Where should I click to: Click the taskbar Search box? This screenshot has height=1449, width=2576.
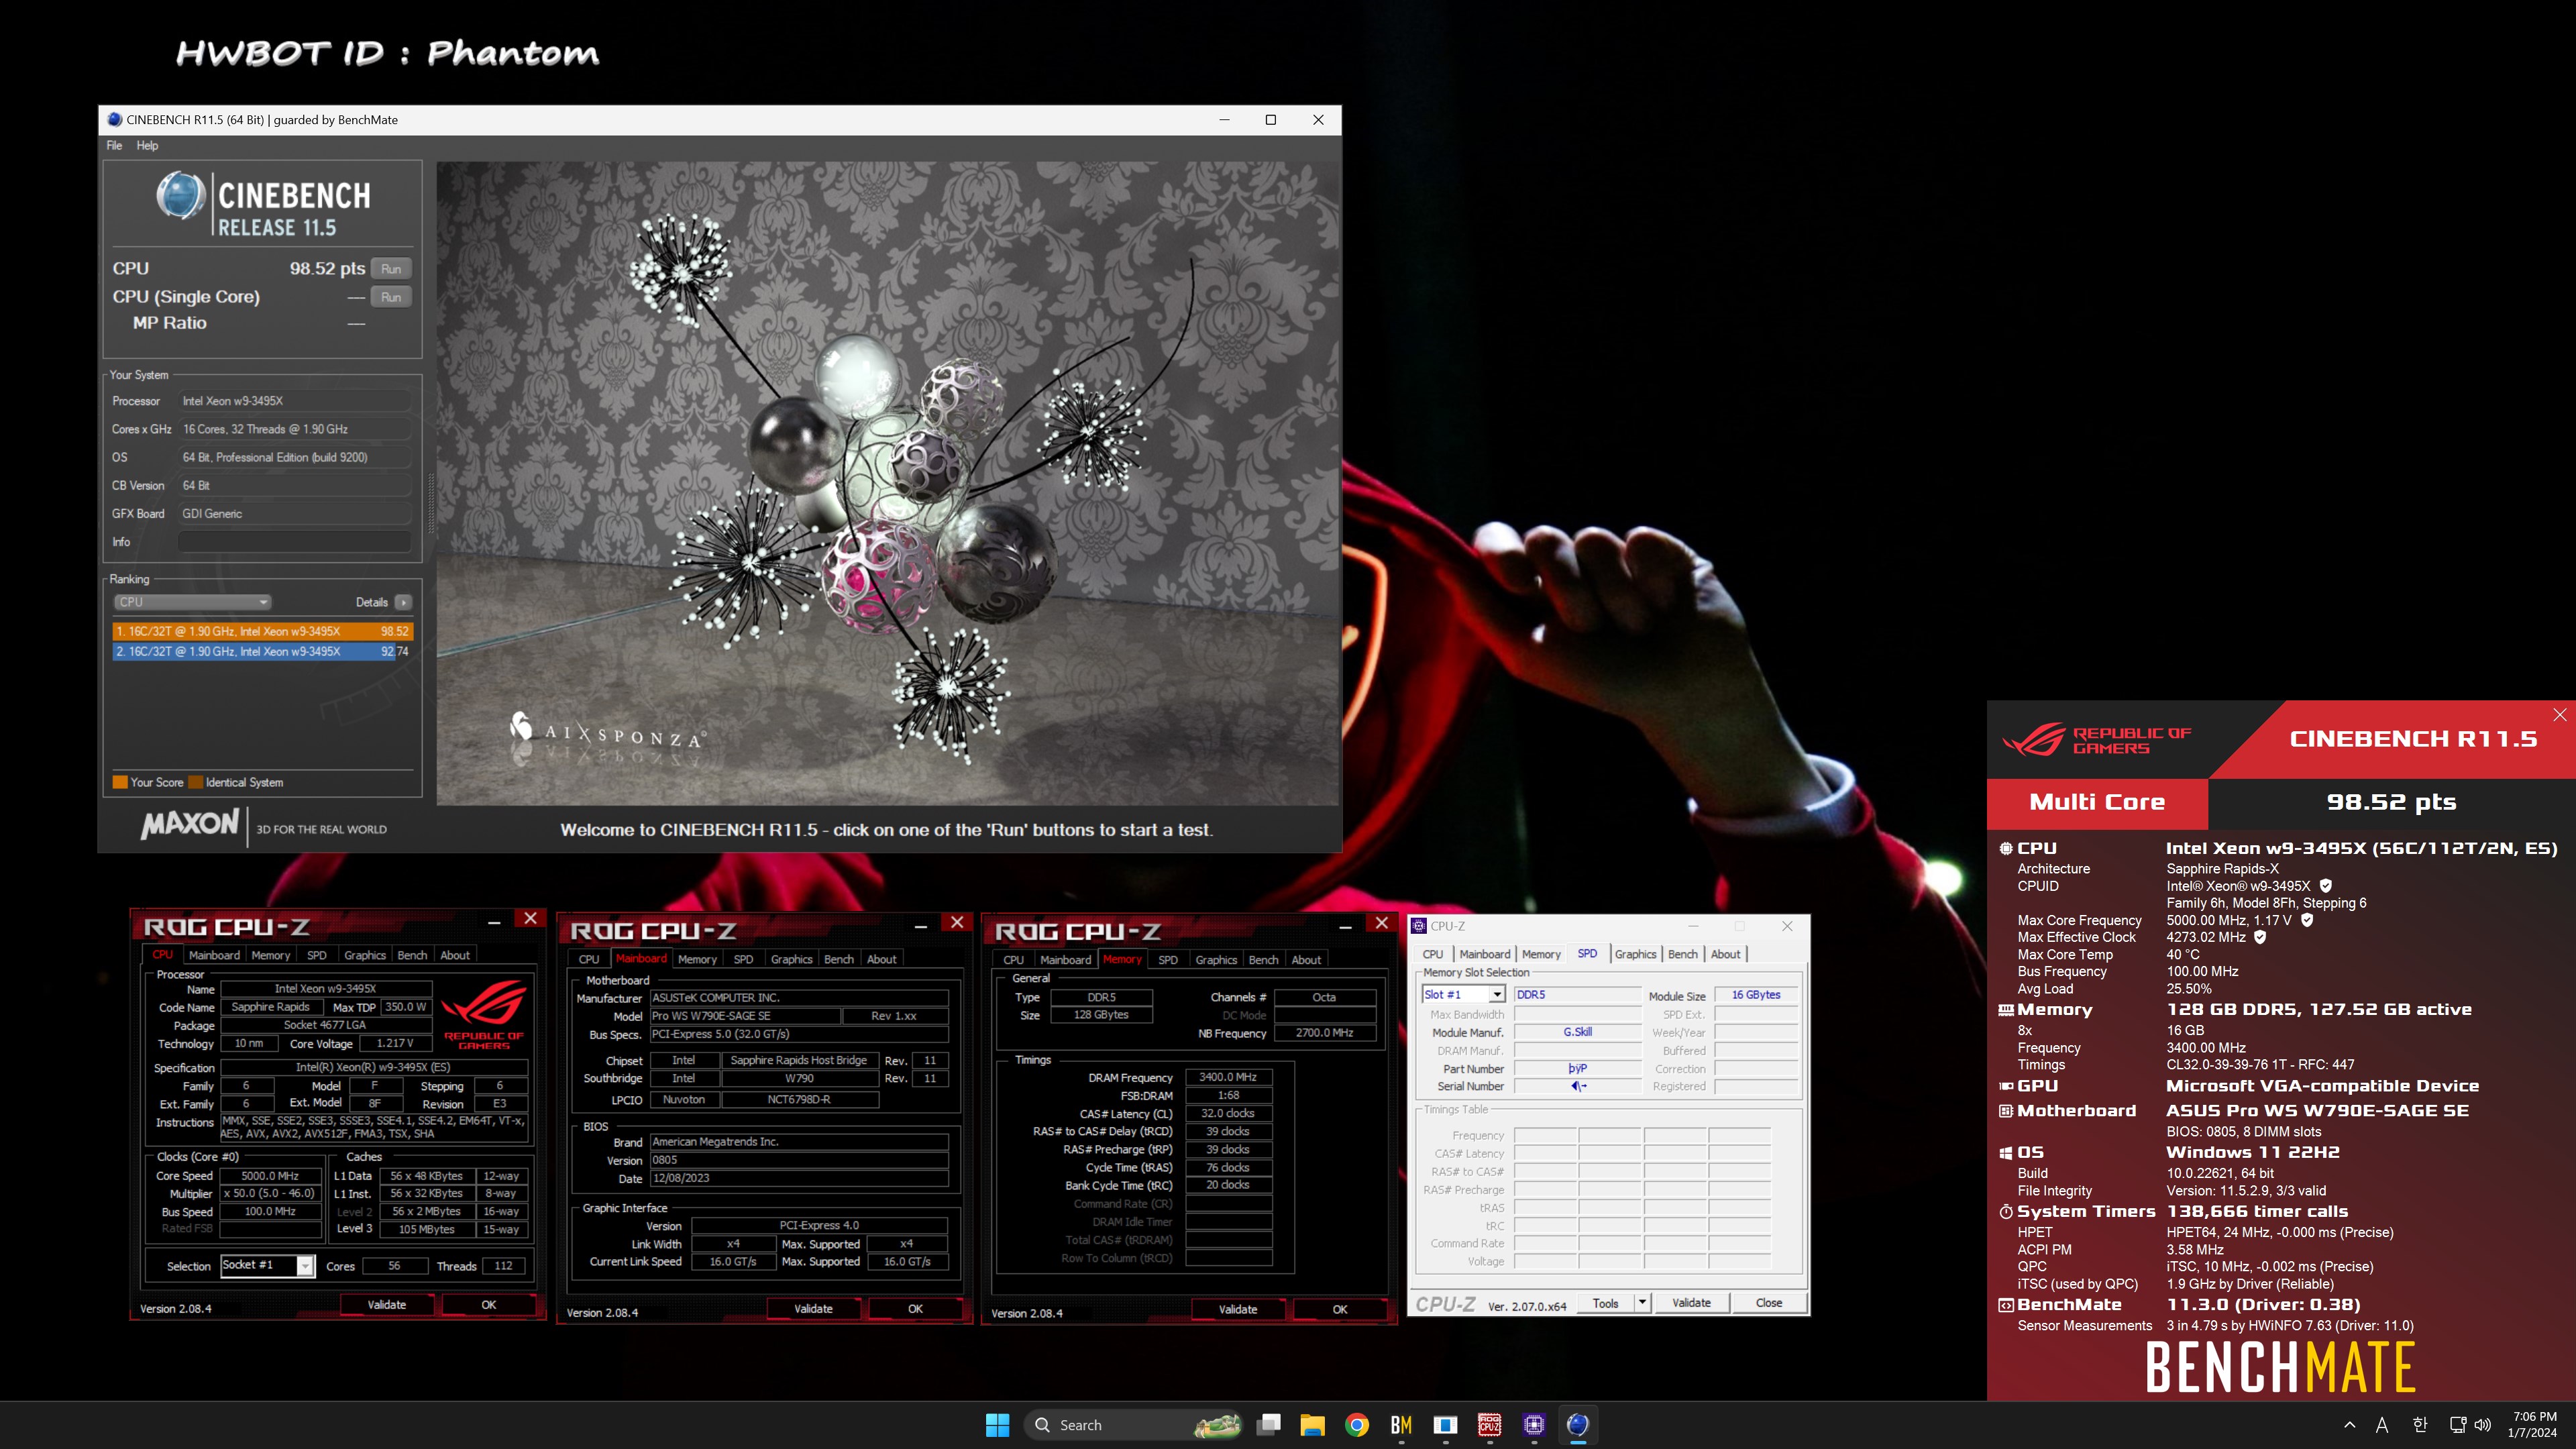[x=1134, y=1425]
